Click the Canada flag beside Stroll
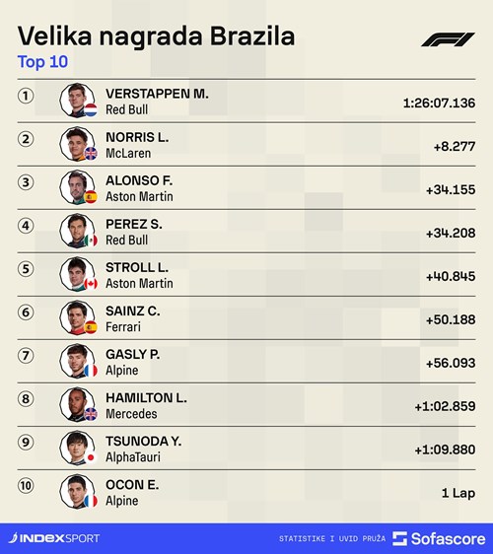Image resolution: width=493 pixels, height=554 pixels. 91,284
